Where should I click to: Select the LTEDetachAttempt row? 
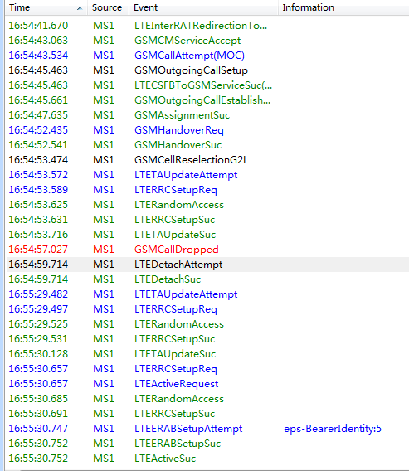207,265
